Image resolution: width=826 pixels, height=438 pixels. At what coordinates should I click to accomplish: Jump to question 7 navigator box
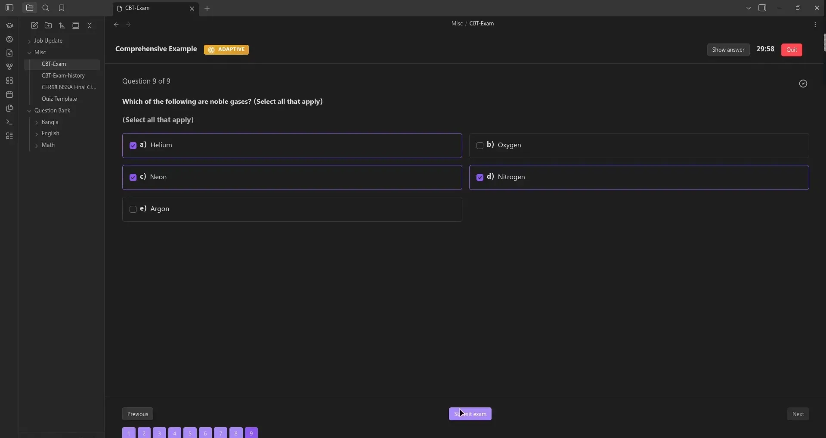[x=221, y=433]
